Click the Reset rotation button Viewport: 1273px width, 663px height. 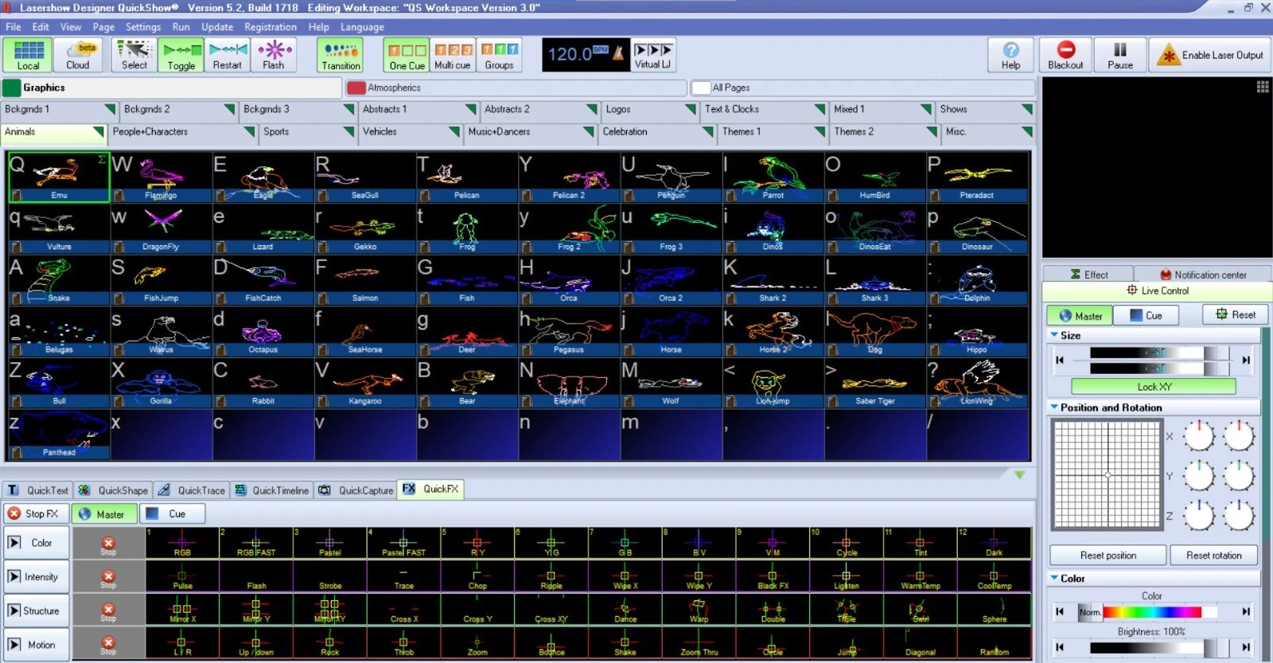(x=1213, y=556)
